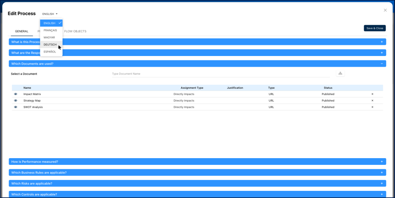The height and width of the screenshot is (198, 395).
Task: Expand the What are the Responsibilities section
Action: [197, 53]
